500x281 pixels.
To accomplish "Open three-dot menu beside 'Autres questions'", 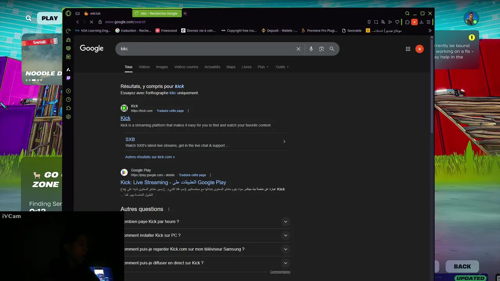I will point(169,209).
